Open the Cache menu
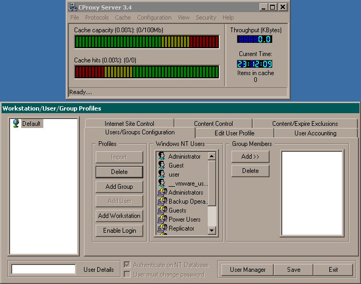This screenshot has width=361, height=284. 123,17
